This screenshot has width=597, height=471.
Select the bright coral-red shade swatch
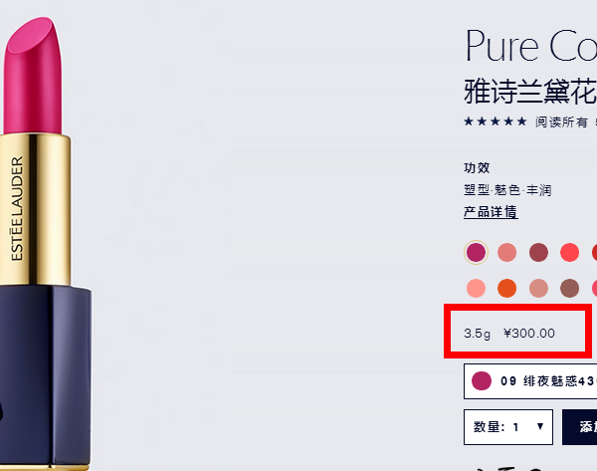pos(570,252)
